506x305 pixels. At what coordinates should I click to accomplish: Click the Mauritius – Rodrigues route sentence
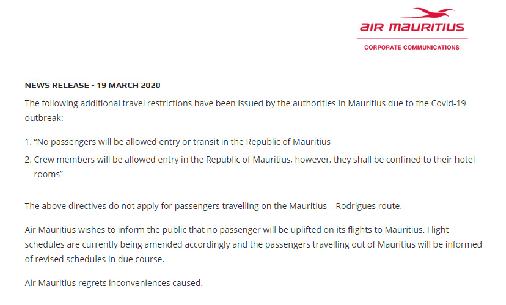213,206
